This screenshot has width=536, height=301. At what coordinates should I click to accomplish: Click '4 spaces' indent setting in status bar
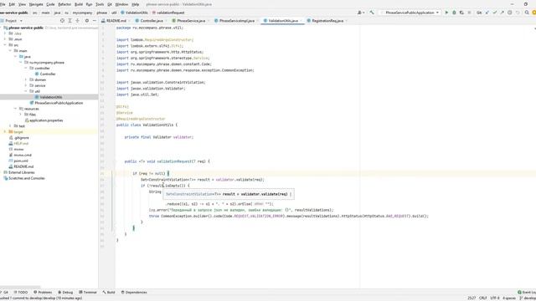[508, 298]
